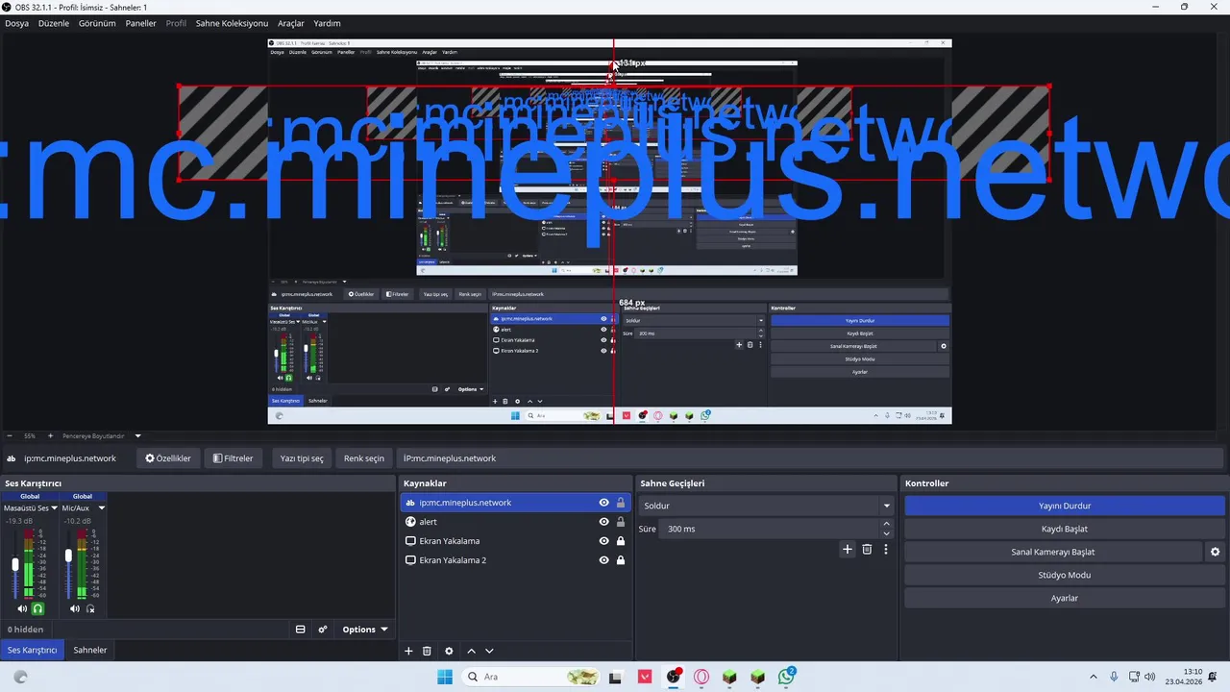
Task: Open the Görünüm menu
Action: (x=97, y=23)
